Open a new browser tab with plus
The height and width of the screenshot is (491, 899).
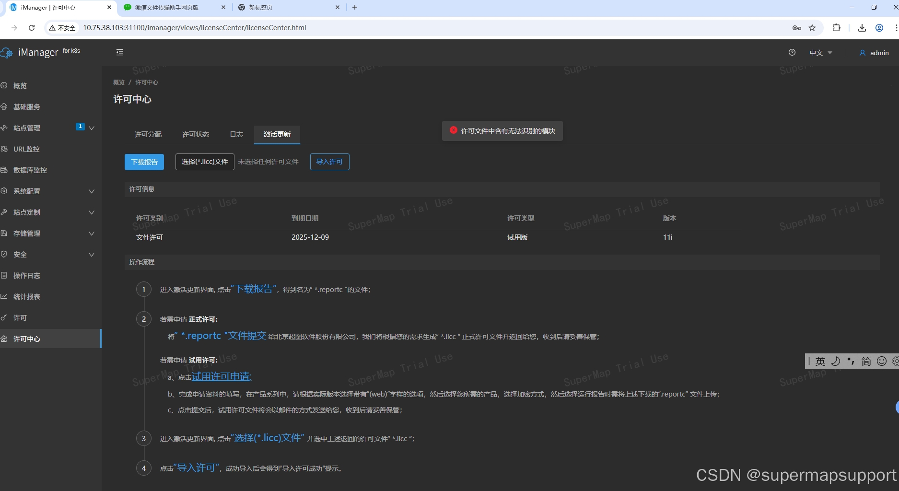355,7
